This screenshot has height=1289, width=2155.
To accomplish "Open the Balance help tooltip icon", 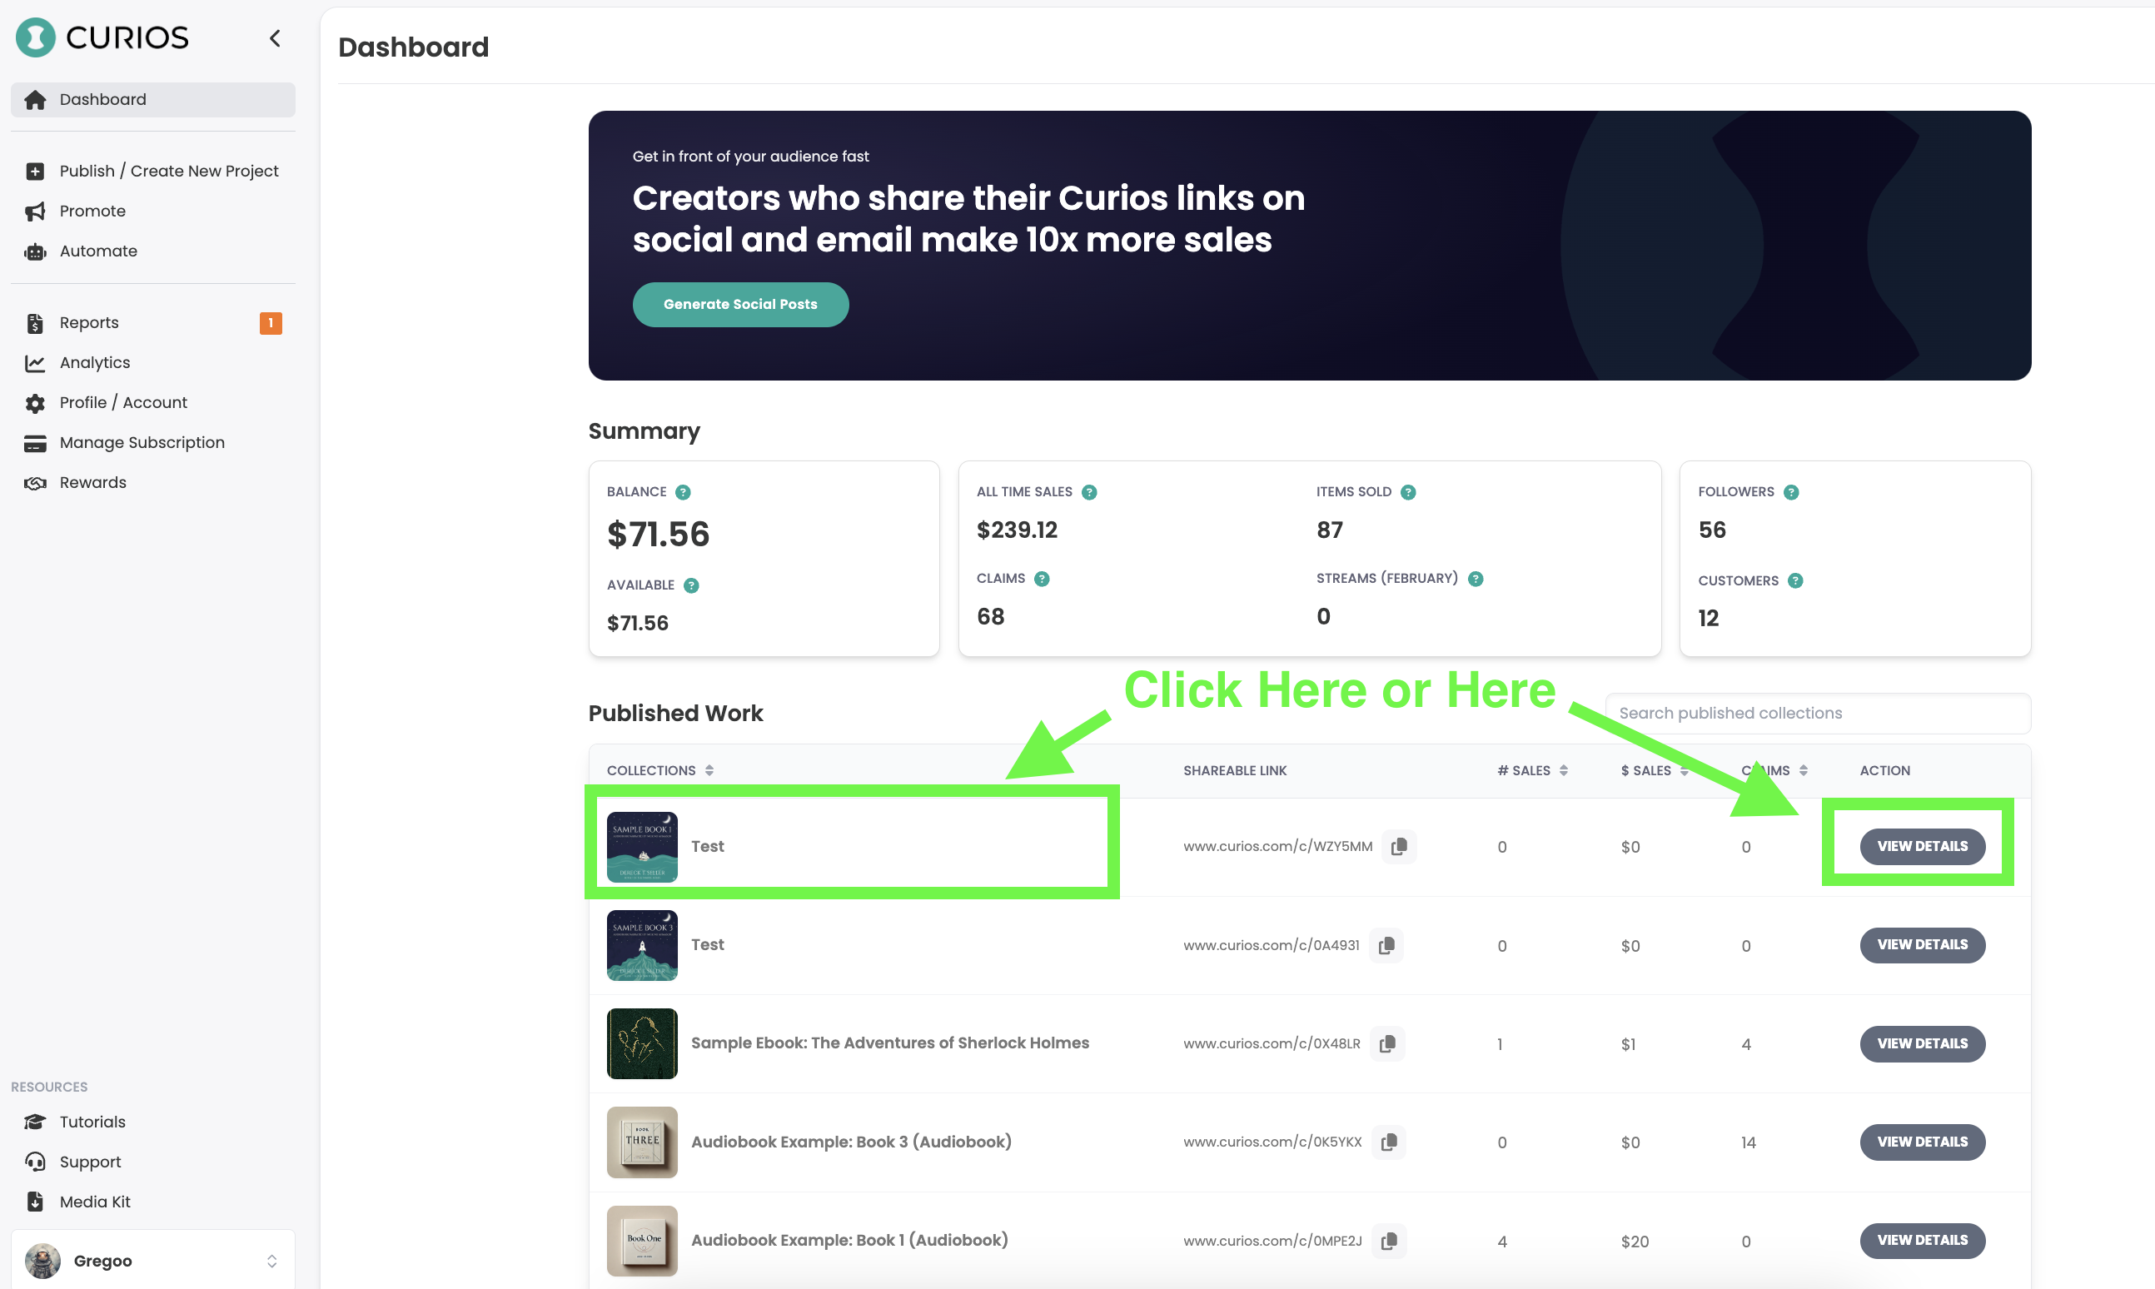I will [684, 491].
